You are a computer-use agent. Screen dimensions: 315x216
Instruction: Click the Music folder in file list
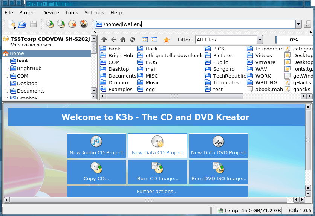(x=148, y=83)
